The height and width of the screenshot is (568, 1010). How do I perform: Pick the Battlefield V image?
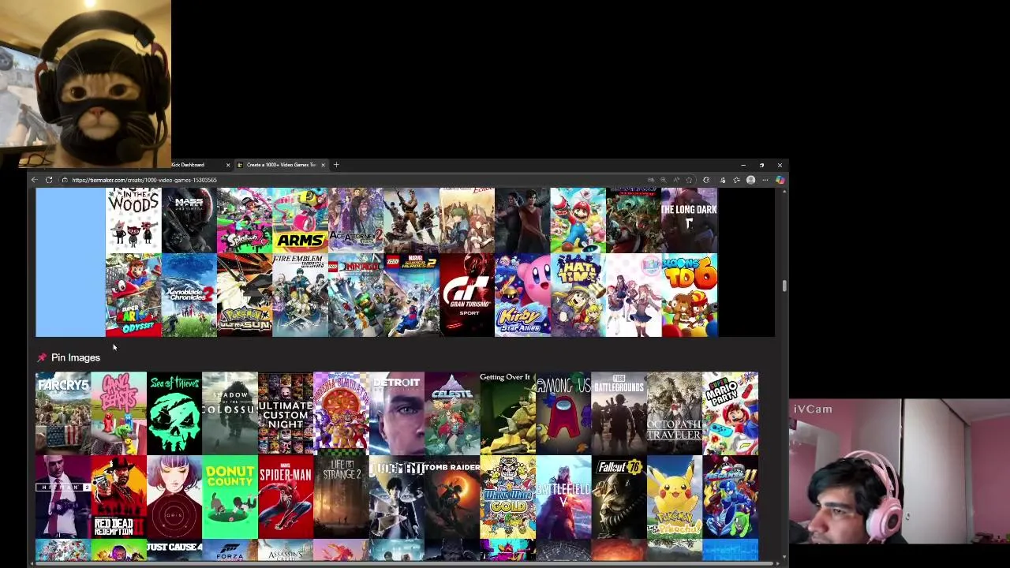(x=563, y=497)
